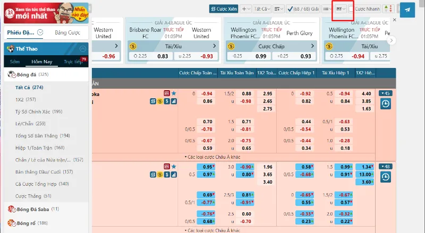
Task: Open the Tất Cả dropdown in toolbar
Action: click(x=262, y=9)
